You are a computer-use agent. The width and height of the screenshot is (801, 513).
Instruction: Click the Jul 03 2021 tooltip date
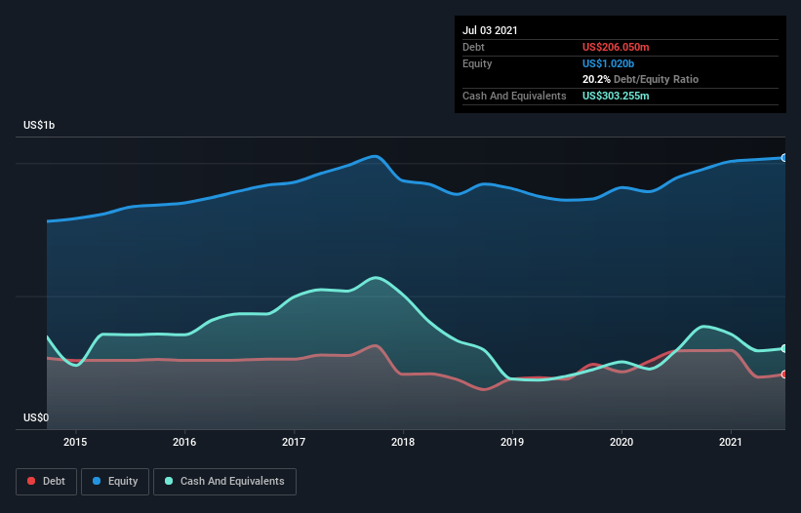click(490, 30)
